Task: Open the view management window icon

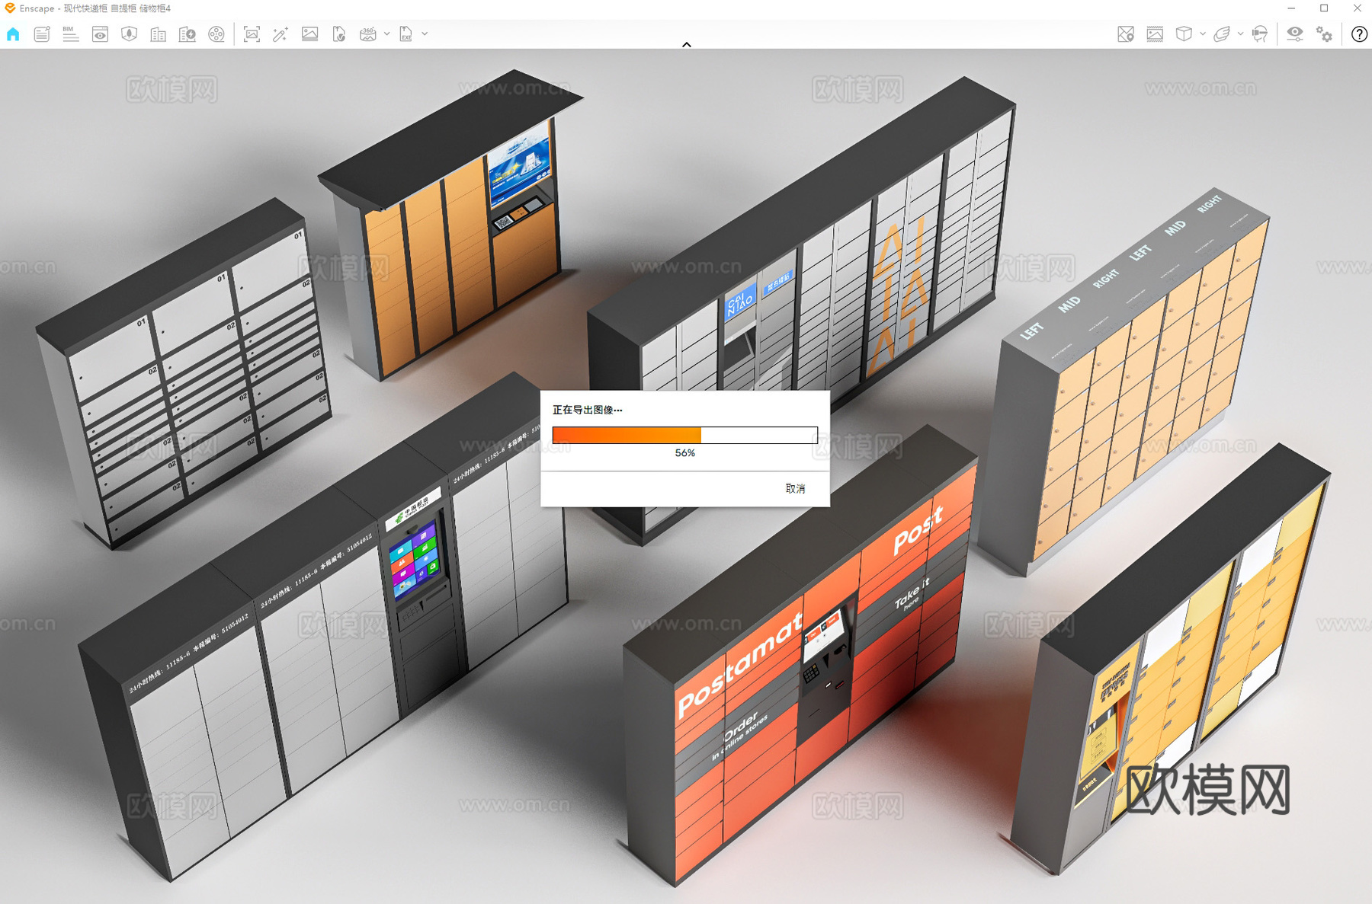Action: click(x=100, y=34)
